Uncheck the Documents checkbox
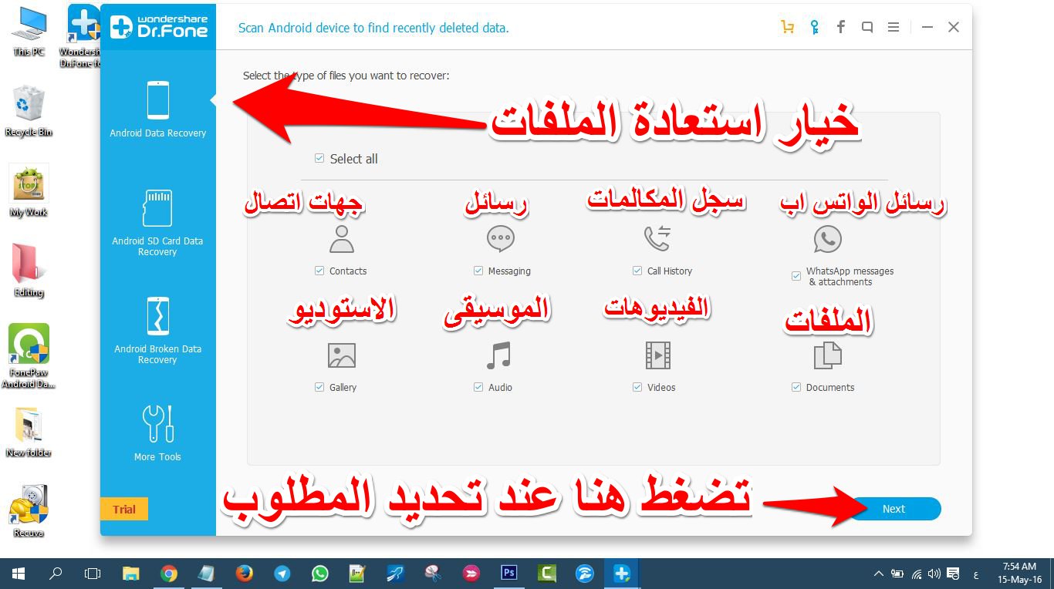Screen dimensions: 1054x589 click(x=796, y=387)
